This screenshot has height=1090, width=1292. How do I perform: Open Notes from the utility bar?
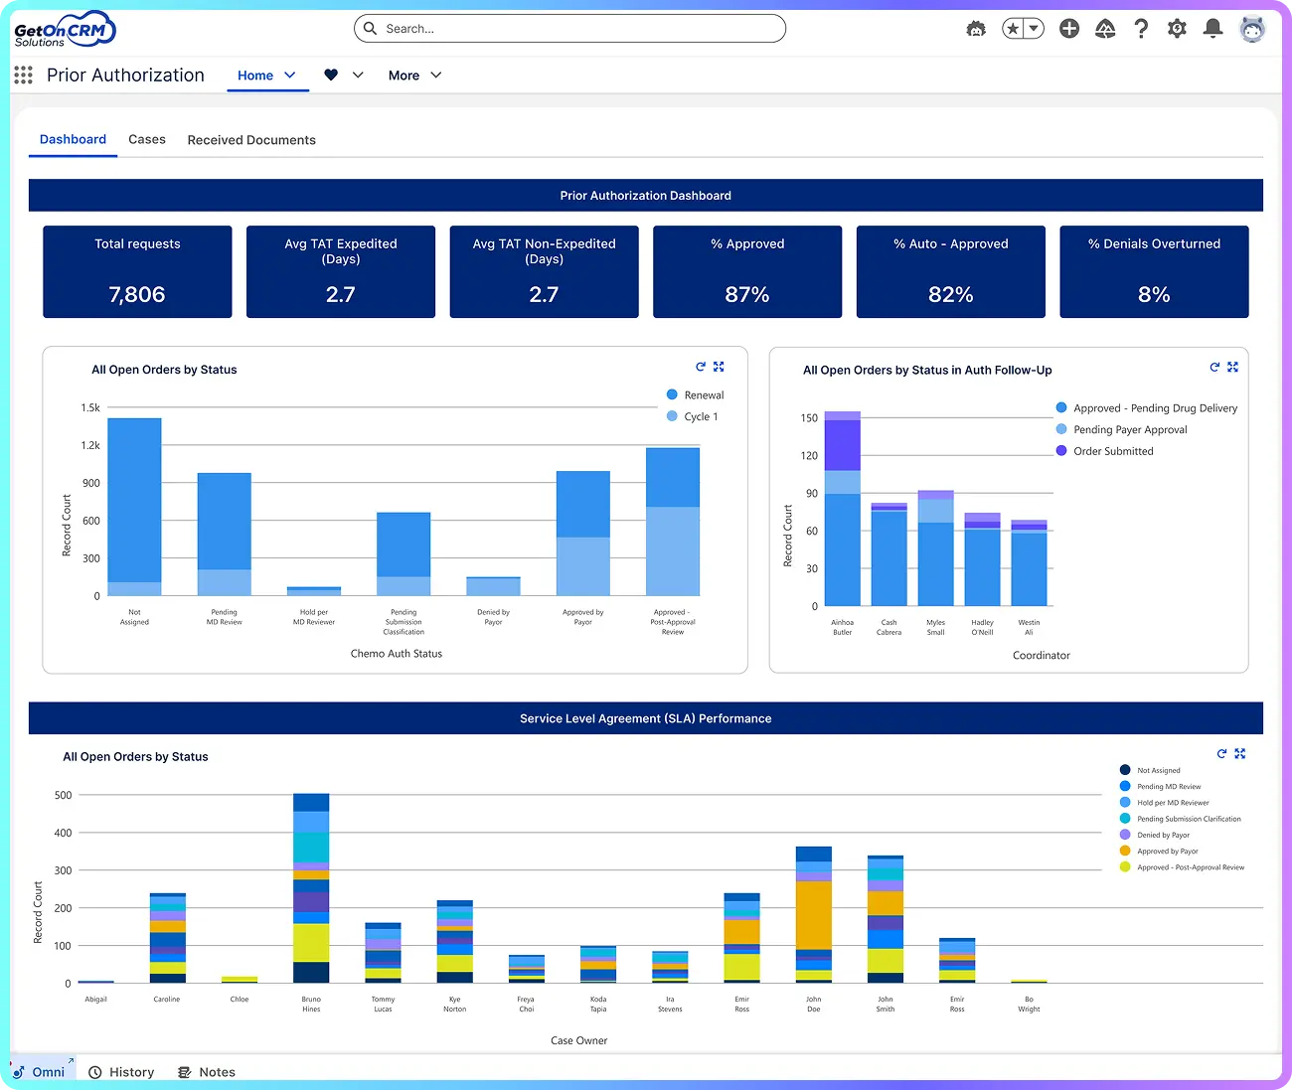(207, 1071)
